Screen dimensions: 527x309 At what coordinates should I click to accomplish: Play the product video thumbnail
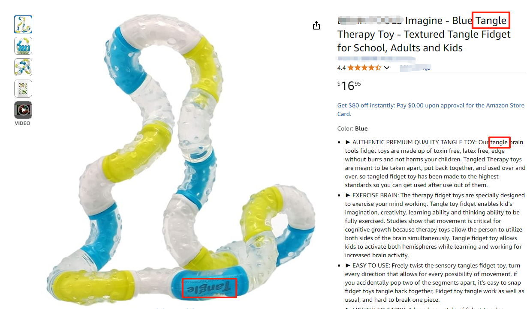pyautogui.click(x=23, y=110)
